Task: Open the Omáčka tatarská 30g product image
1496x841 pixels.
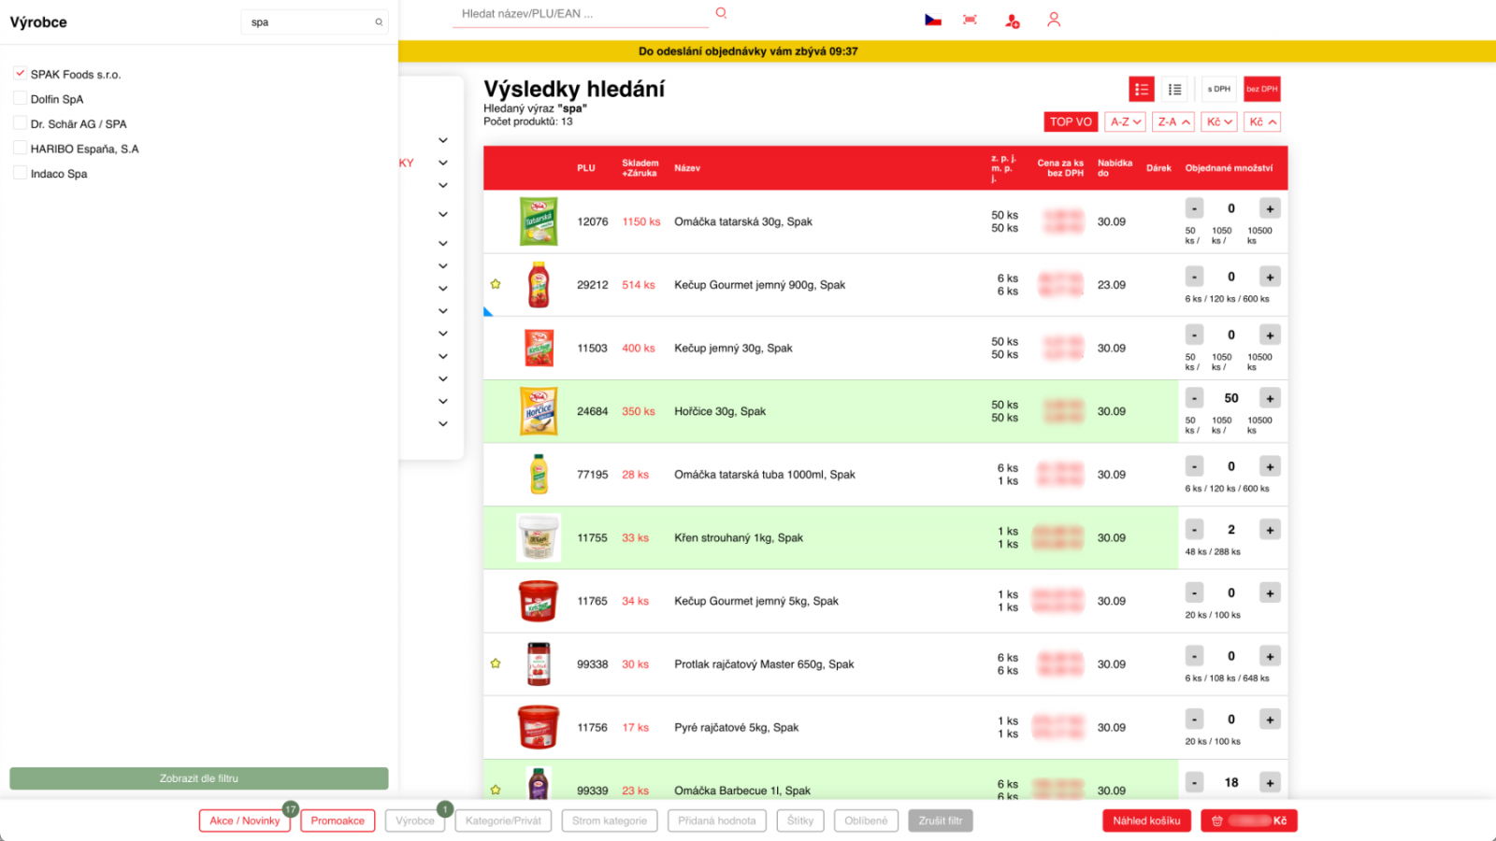Action: 539,221
